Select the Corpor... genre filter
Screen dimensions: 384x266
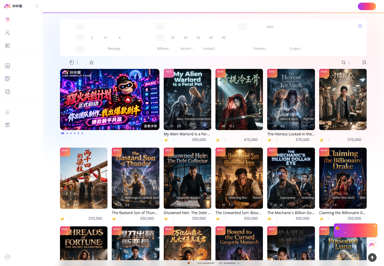296,49
